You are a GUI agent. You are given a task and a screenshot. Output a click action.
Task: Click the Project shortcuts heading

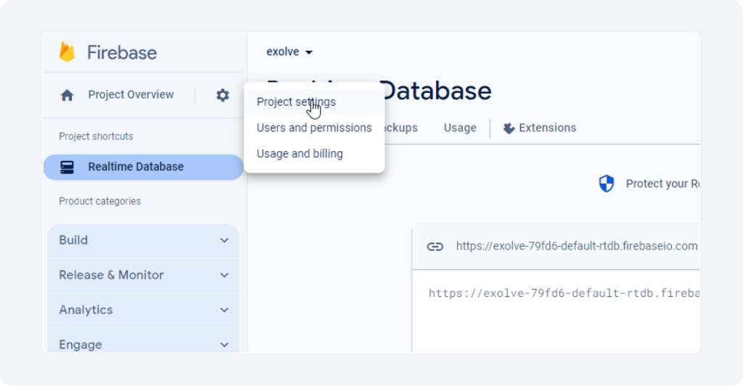[96, 136]
